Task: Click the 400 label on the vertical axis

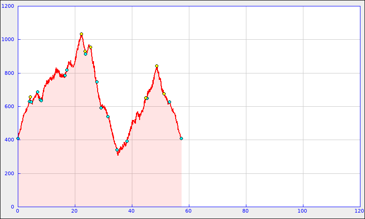Action: (x=9, y=140)
